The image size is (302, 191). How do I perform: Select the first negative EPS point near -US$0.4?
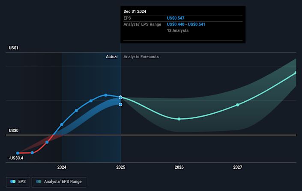click(x=18, y=153)
